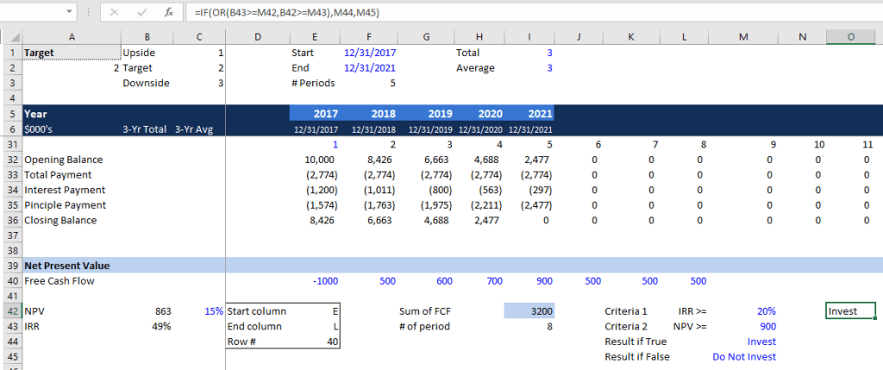Select column E header

point(314,36)
